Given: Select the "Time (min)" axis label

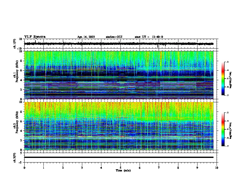Looking at the screenshot, I should pos(123,170).
